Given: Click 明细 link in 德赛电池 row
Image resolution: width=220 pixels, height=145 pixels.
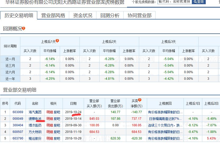Looking at the screenshot, I should 50,119.
